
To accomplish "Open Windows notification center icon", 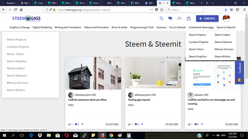I will tap(242, 136).
